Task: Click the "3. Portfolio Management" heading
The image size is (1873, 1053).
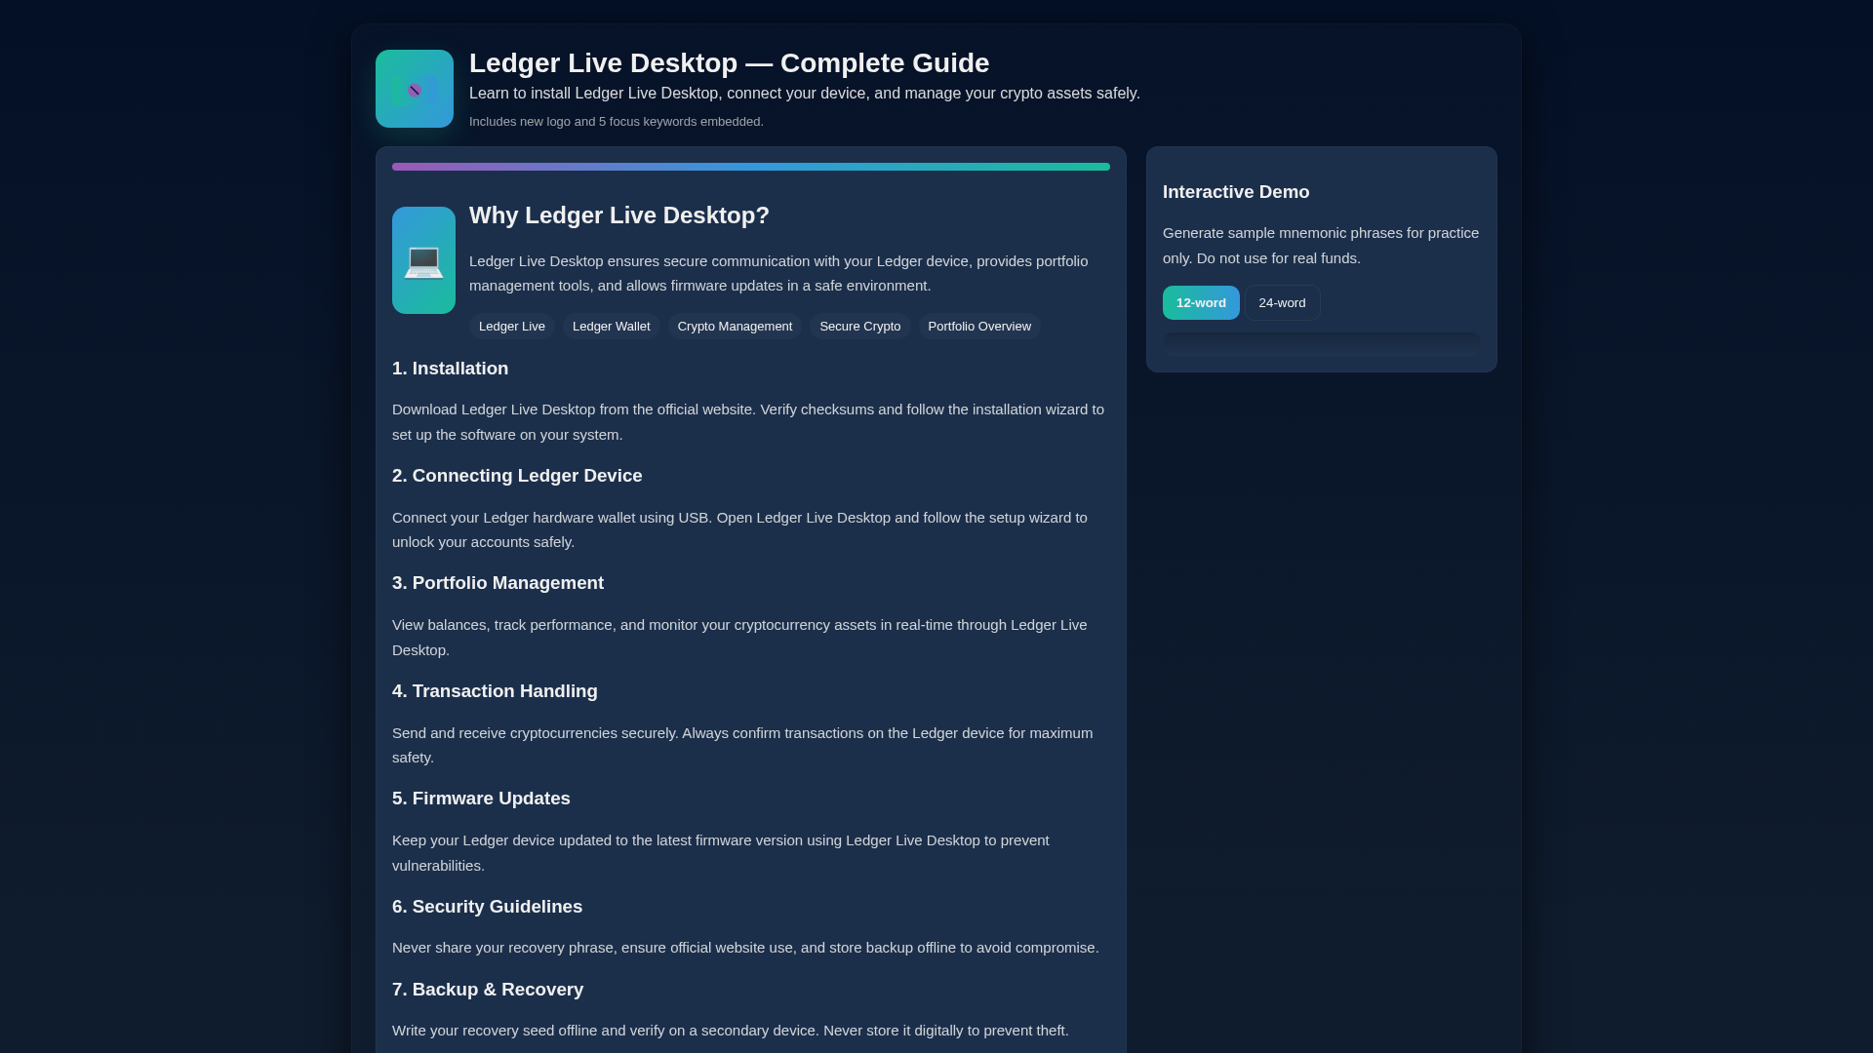Action: 498,583
